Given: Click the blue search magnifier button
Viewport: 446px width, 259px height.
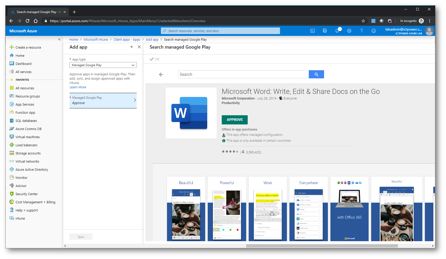Looking at the screenshot, I should (316, 74).
